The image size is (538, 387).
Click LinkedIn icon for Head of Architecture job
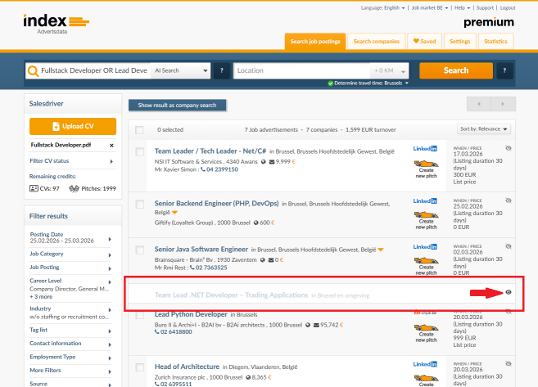pyautogui.click(x=425, y=364)
